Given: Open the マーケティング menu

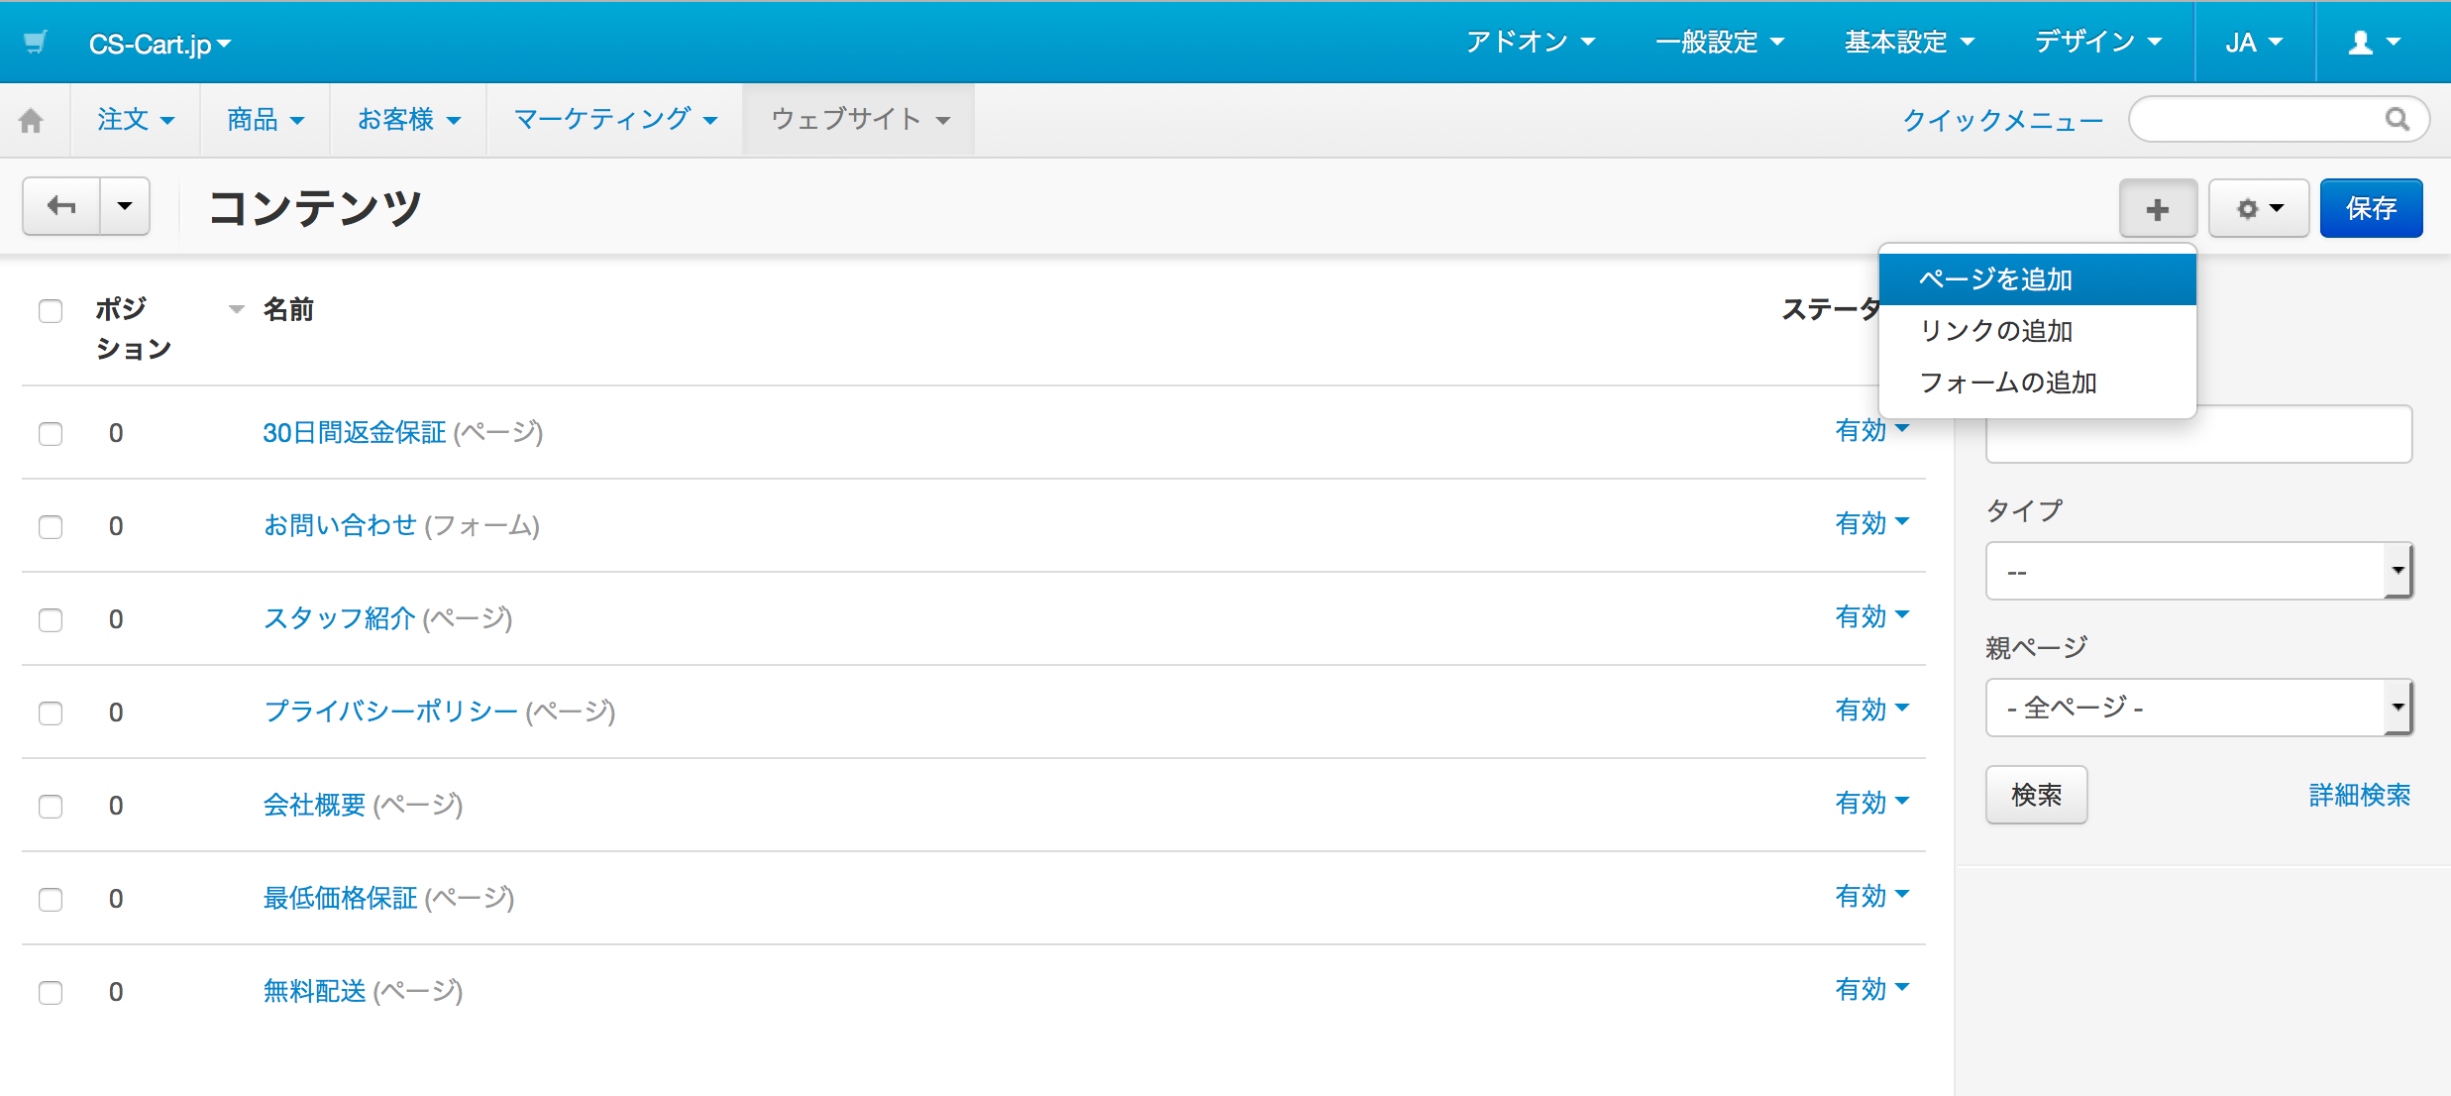Looking at the screenshot, I should (x=615, y=119).
